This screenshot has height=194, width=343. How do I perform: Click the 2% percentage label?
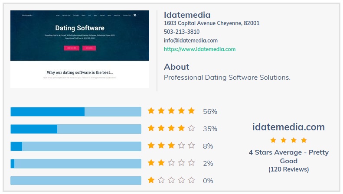coord(208,163)
